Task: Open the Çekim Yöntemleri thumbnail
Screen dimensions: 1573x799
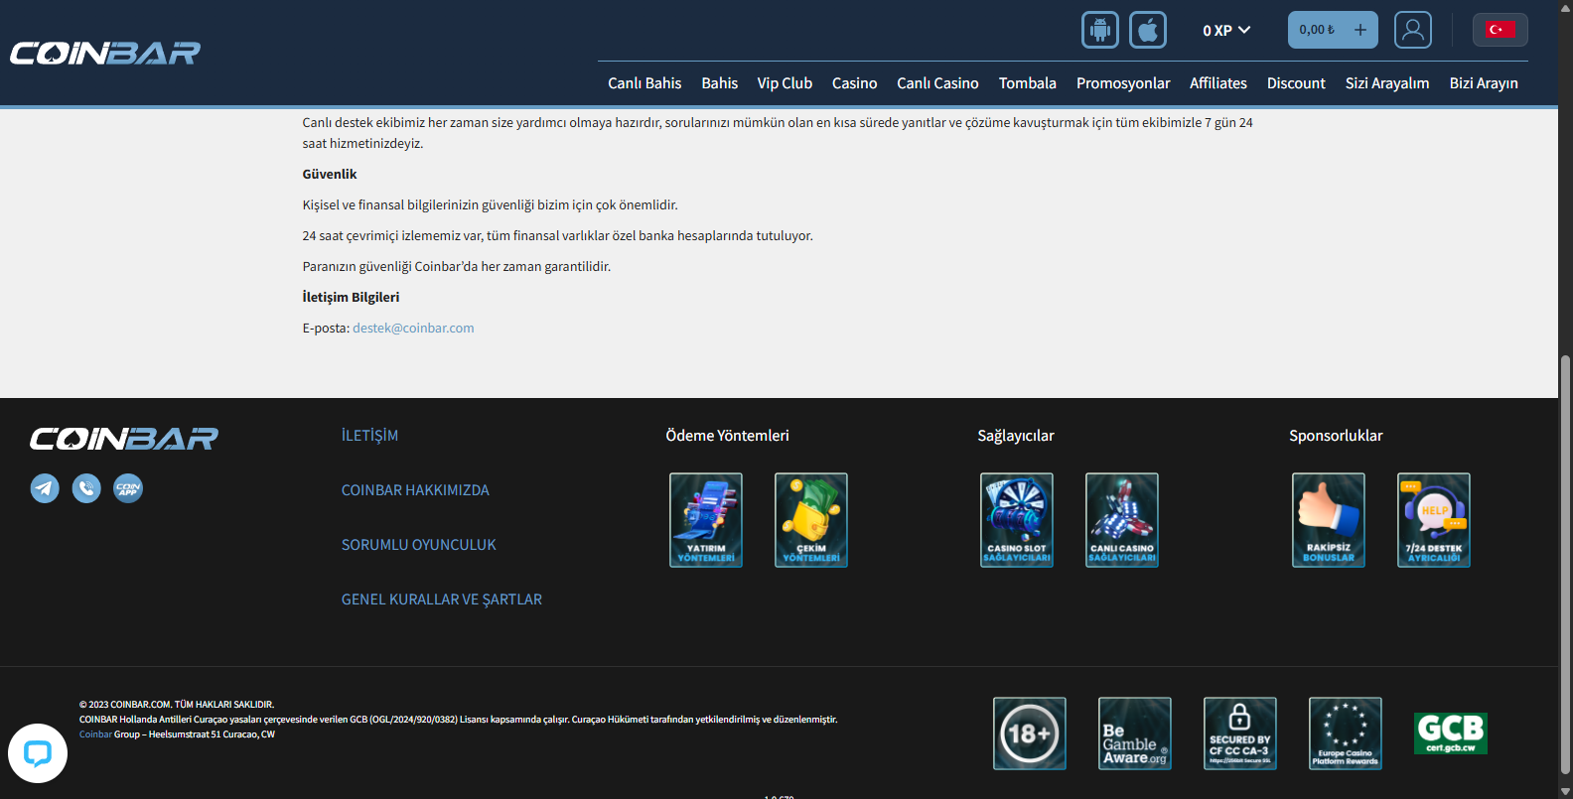Action: 811,520
